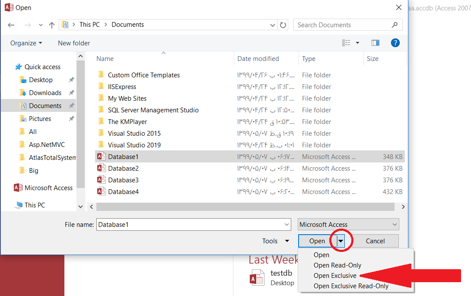This screenshot has width=471, height=296.
Task: Choose Open Exclusive from the menu
Action: click(335, 276)
